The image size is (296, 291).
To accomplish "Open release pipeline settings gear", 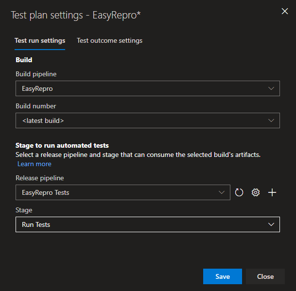I will click(256, 192).
